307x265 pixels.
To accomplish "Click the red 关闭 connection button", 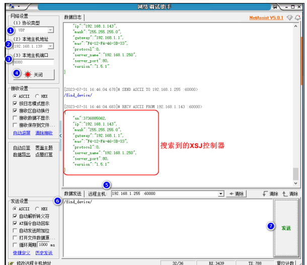I will click(x=34, y=74).
